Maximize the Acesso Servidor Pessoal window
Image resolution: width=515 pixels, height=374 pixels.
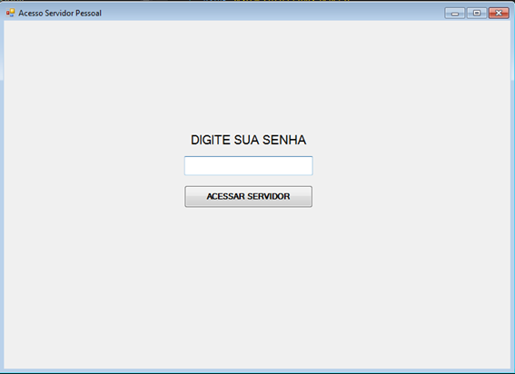click(477, 13)
